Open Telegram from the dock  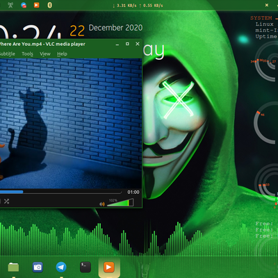(x=61, y=267)
